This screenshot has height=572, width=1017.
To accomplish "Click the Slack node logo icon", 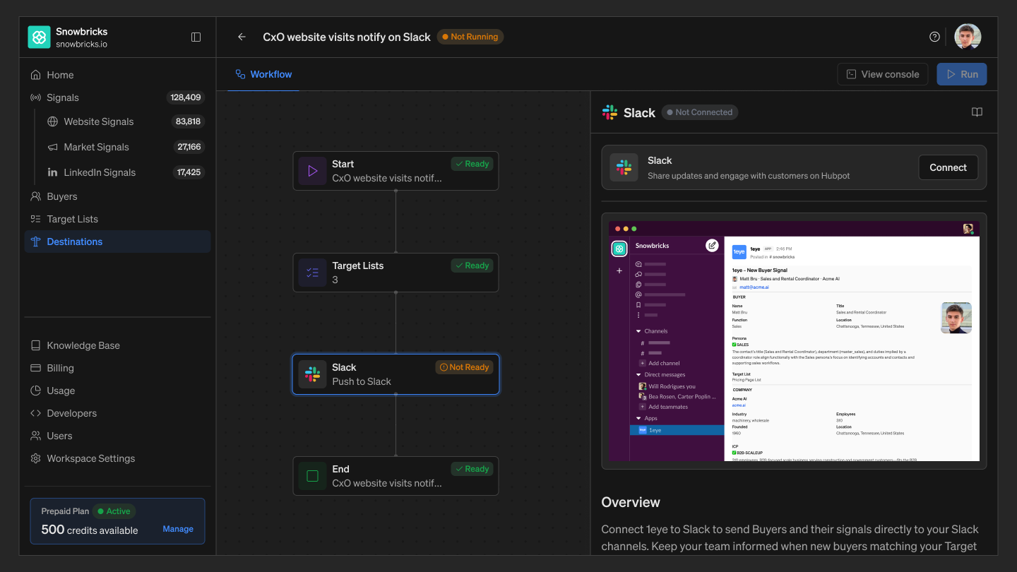I will [x=312, y=374].
